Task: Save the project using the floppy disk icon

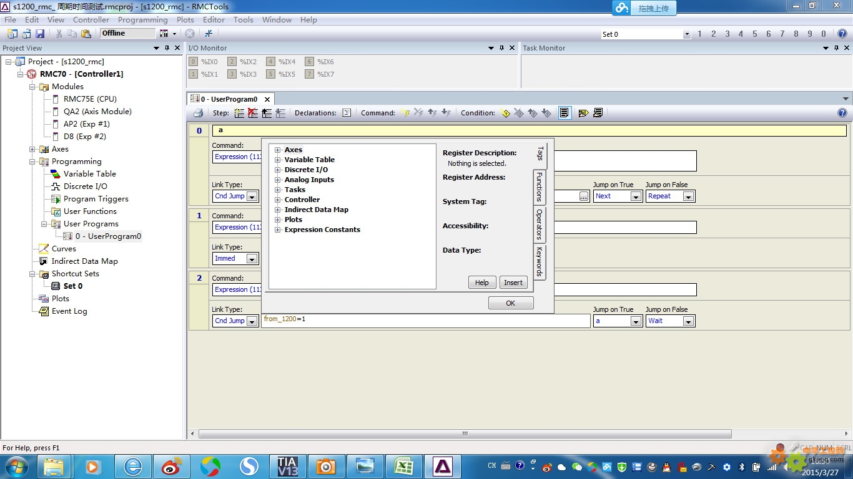Action: point(40,34)
